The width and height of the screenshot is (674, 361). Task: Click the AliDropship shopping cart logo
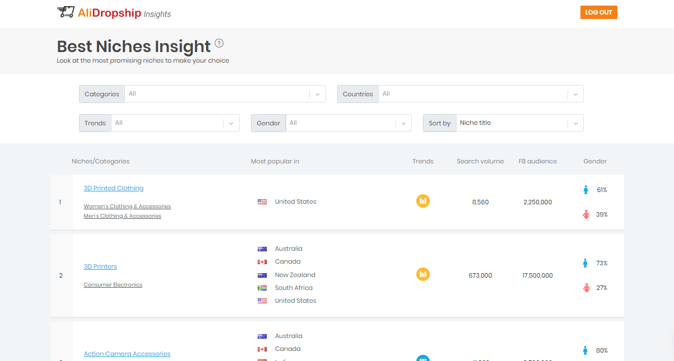pos(66,12)
